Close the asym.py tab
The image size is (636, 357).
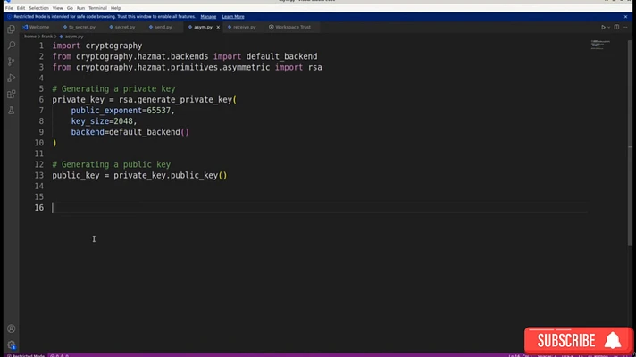[x=218, y=27]
